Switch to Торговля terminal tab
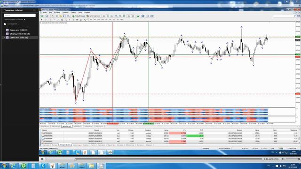 46,145
